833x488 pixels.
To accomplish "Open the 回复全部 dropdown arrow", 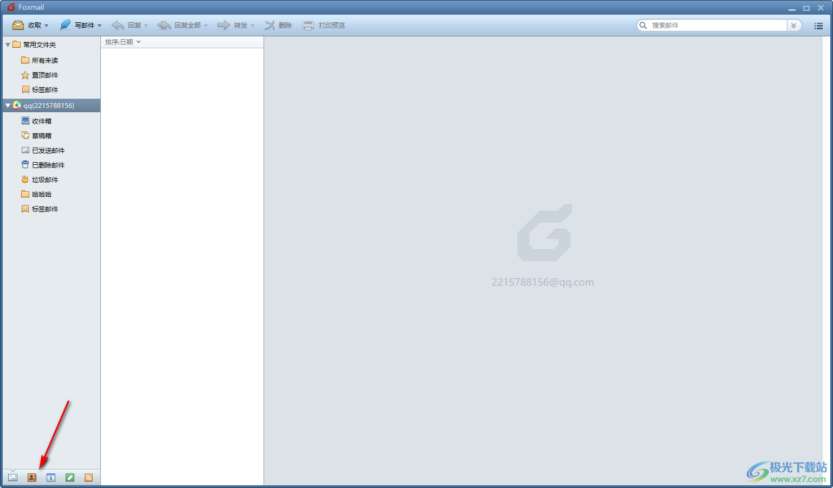I will click(206, 25).
